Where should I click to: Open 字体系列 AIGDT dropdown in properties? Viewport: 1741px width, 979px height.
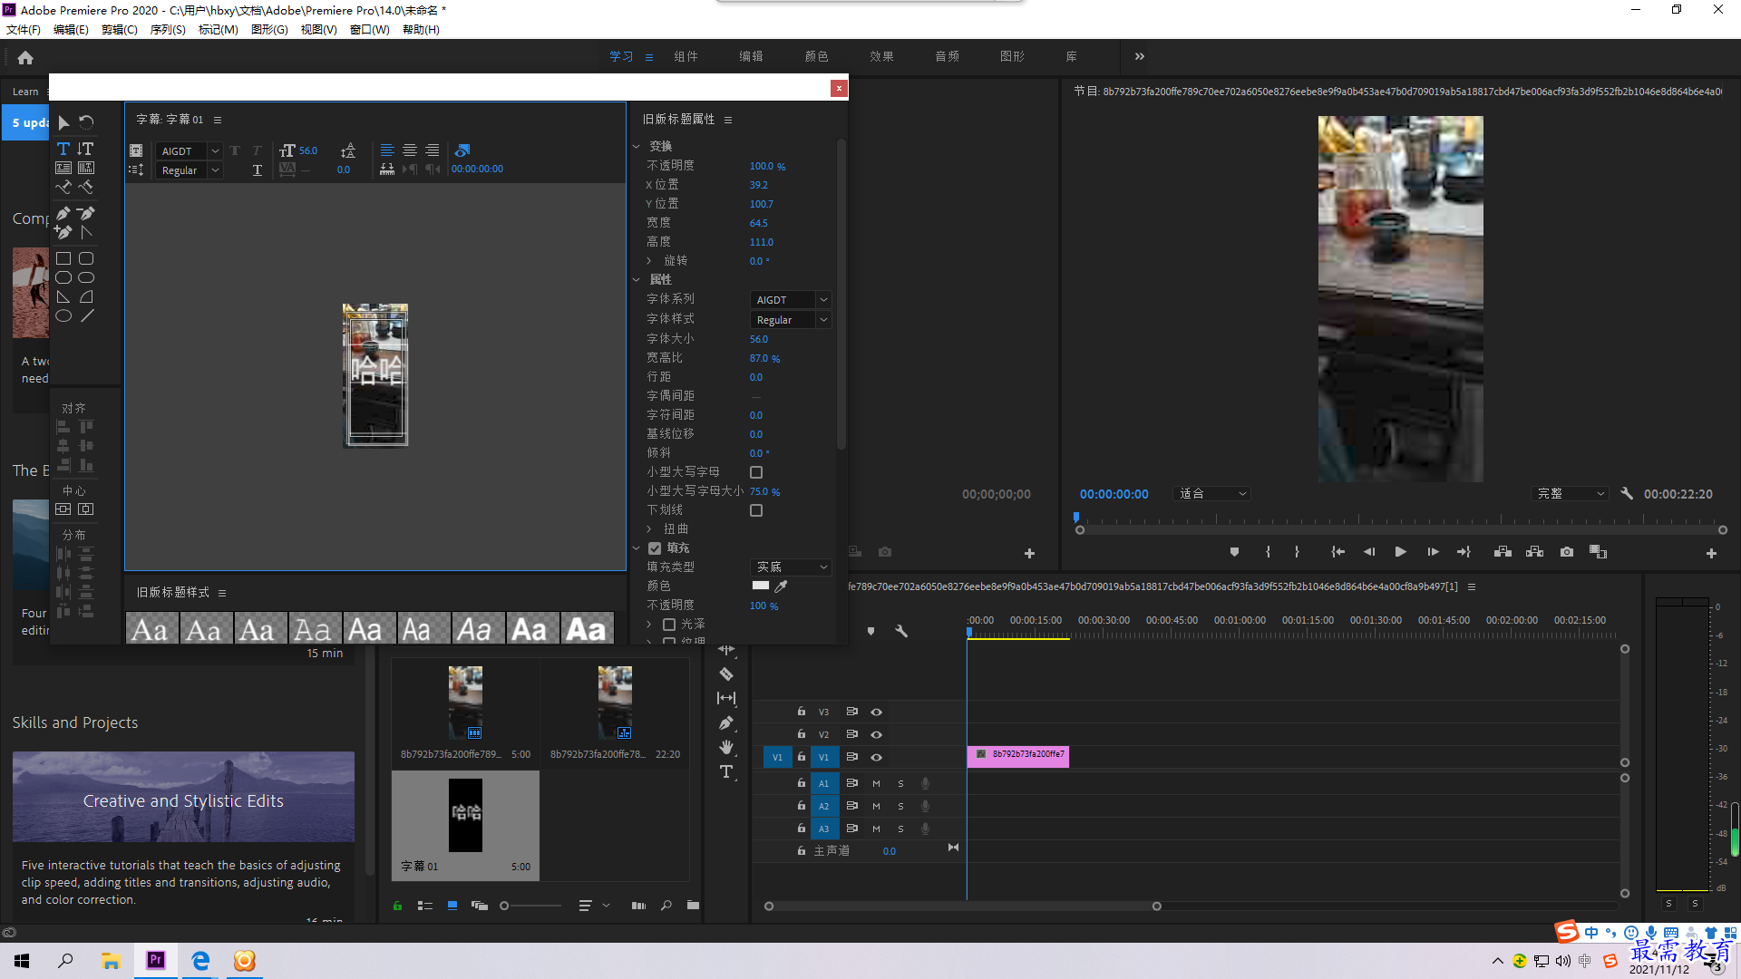pyautogui.click(x=791, y=300)
